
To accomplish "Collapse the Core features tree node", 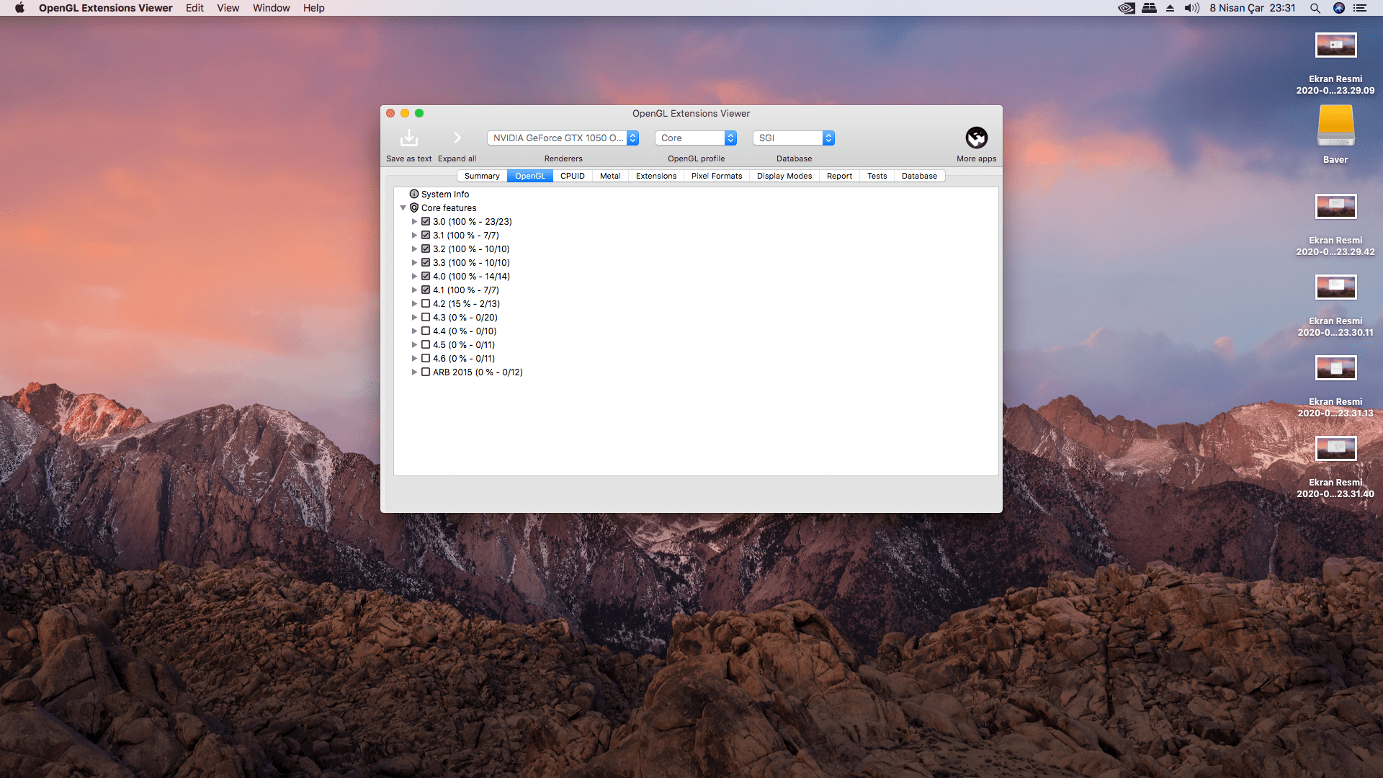I will [403, 208].
